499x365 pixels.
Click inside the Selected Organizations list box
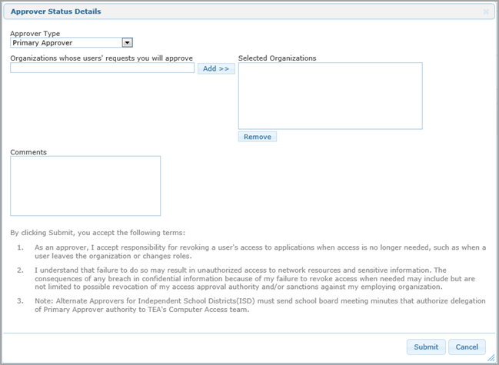pyautogui.click(x=330, y=96)
